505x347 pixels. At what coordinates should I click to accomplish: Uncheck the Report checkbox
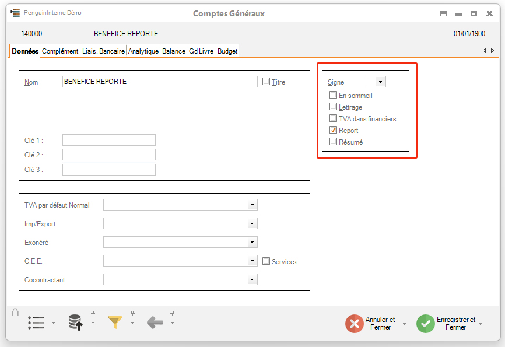coord(333,130)
